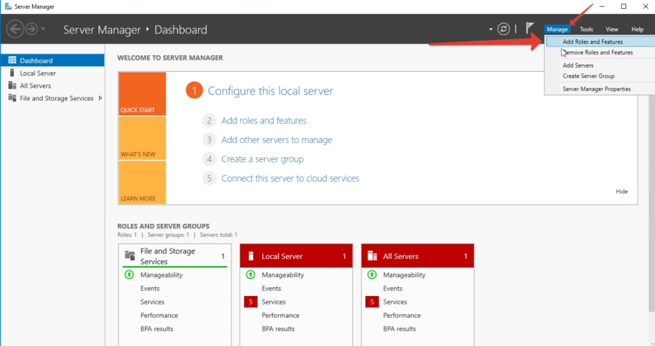Open BPA results in File and Storage tile
Image resolution: width=655 pixels, height=346 pixels.
157,329
